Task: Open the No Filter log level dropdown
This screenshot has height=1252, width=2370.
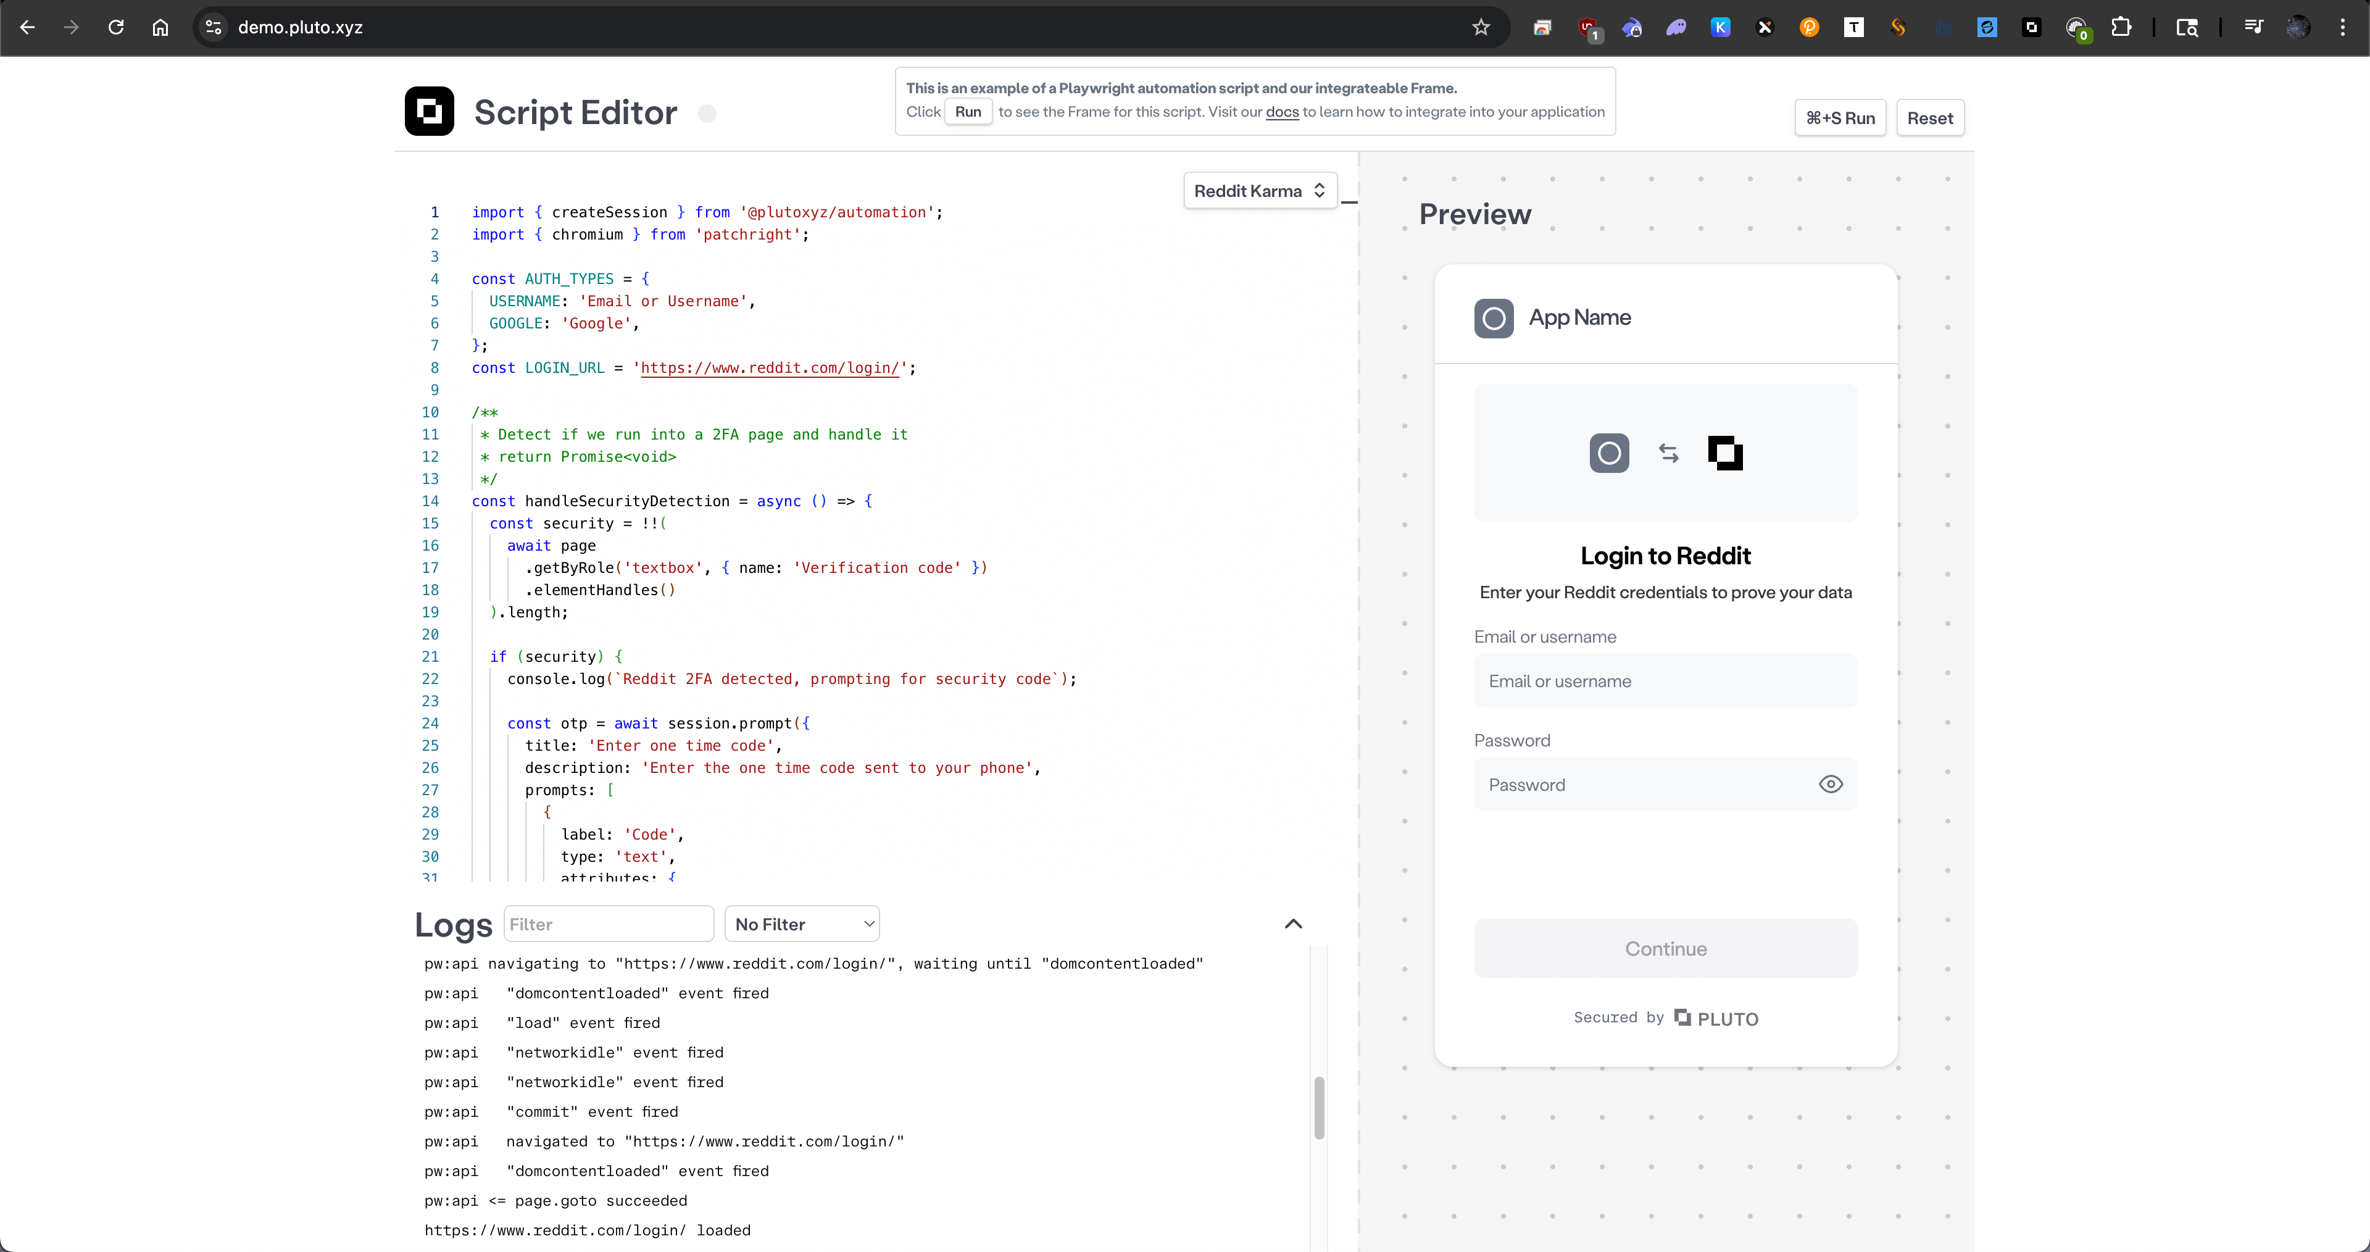Action: click(x=801, y=924)
